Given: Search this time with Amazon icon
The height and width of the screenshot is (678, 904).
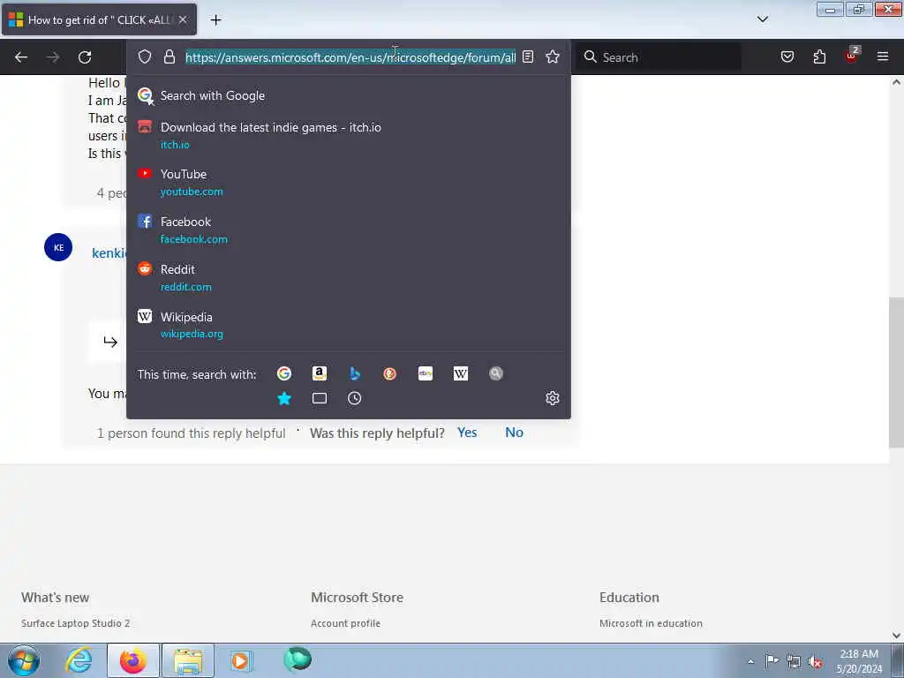Looking at the screenshot, I should point(320,373).
